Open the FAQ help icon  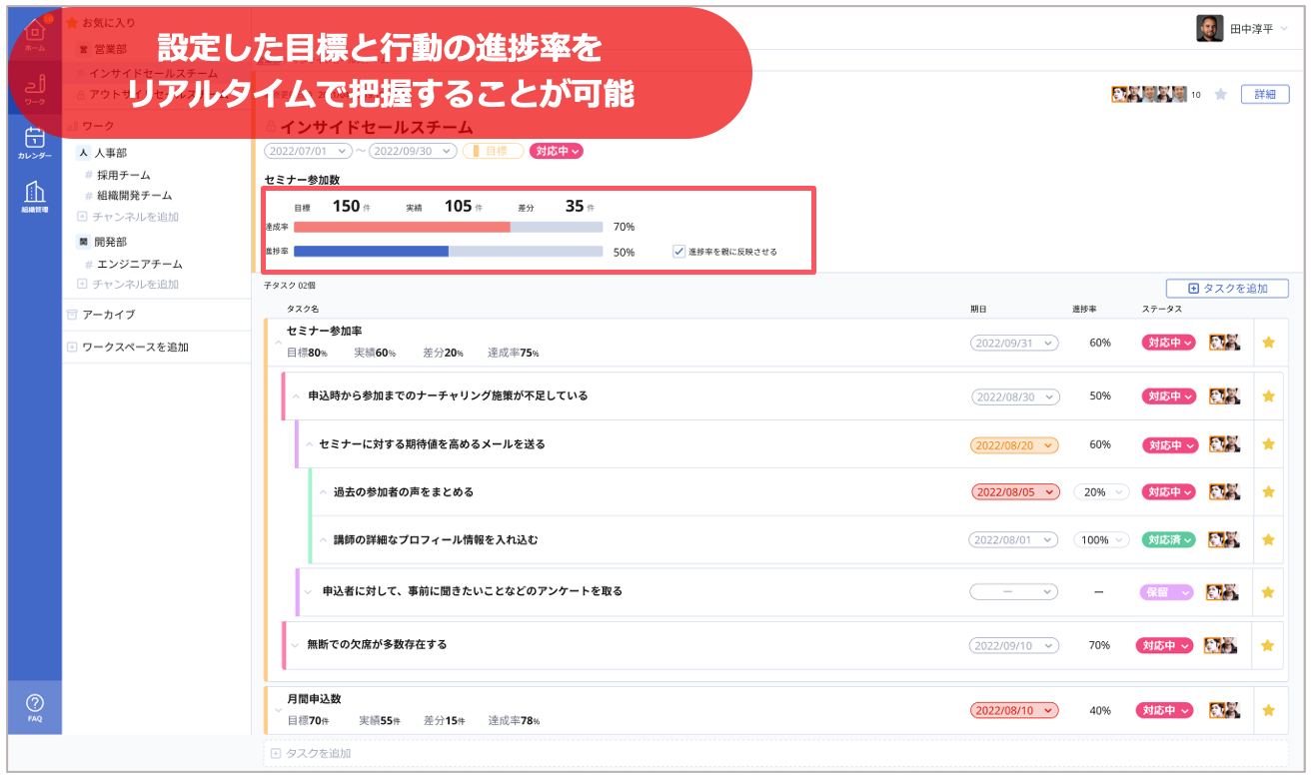pyautogui.click(x=34, y=705)
